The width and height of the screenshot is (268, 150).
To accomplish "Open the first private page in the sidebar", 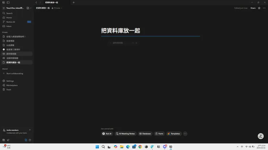I will point(17,36).
